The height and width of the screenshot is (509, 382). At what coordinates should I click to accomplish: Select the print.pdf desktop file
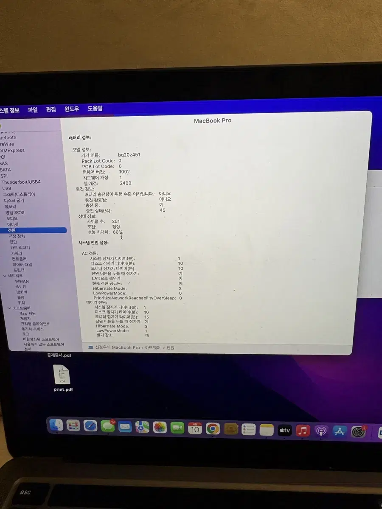point(63,378)
